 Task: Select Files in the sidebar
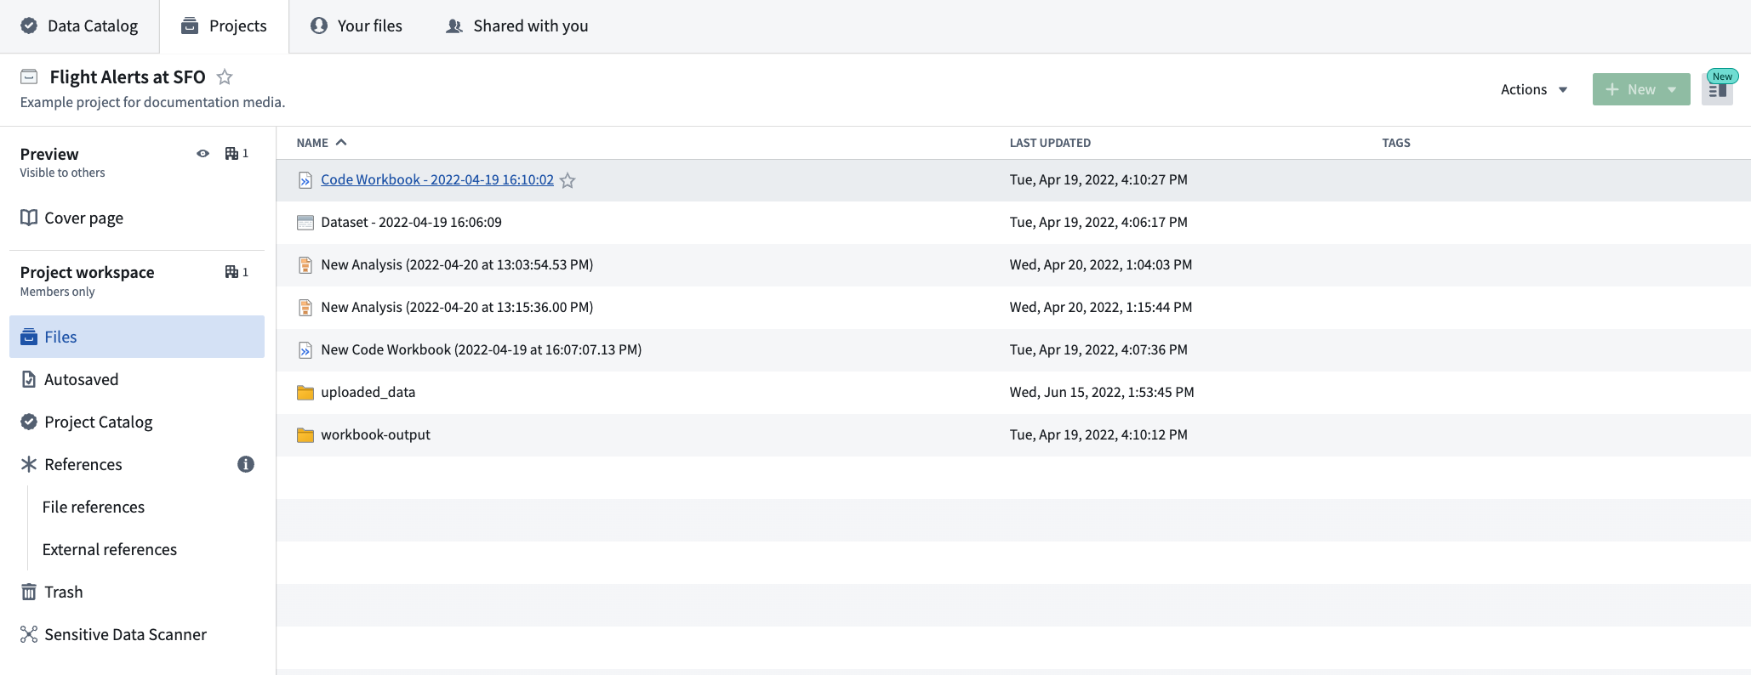tap(137, 337)
